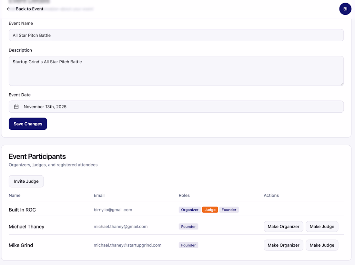Screen dimensions: 355x265
Task: Click the back arrow icon
Action: (x=8, y=9)
